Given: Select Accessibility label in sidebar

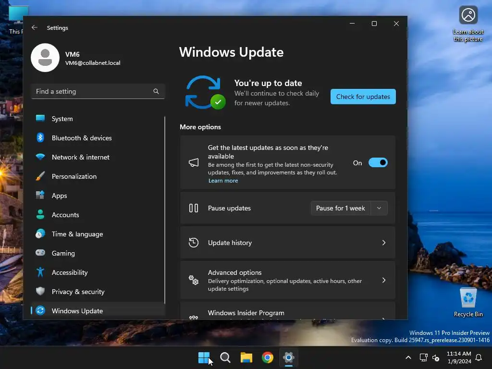Looking at the screenshot, I should [x=70, y=272].
